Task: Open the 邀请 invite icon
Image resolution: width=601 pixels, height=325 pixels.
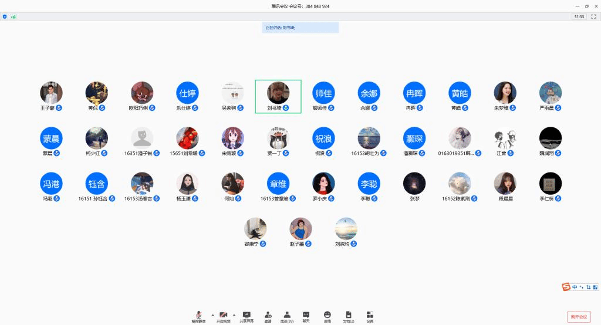Action: click(x=268, y=317)
